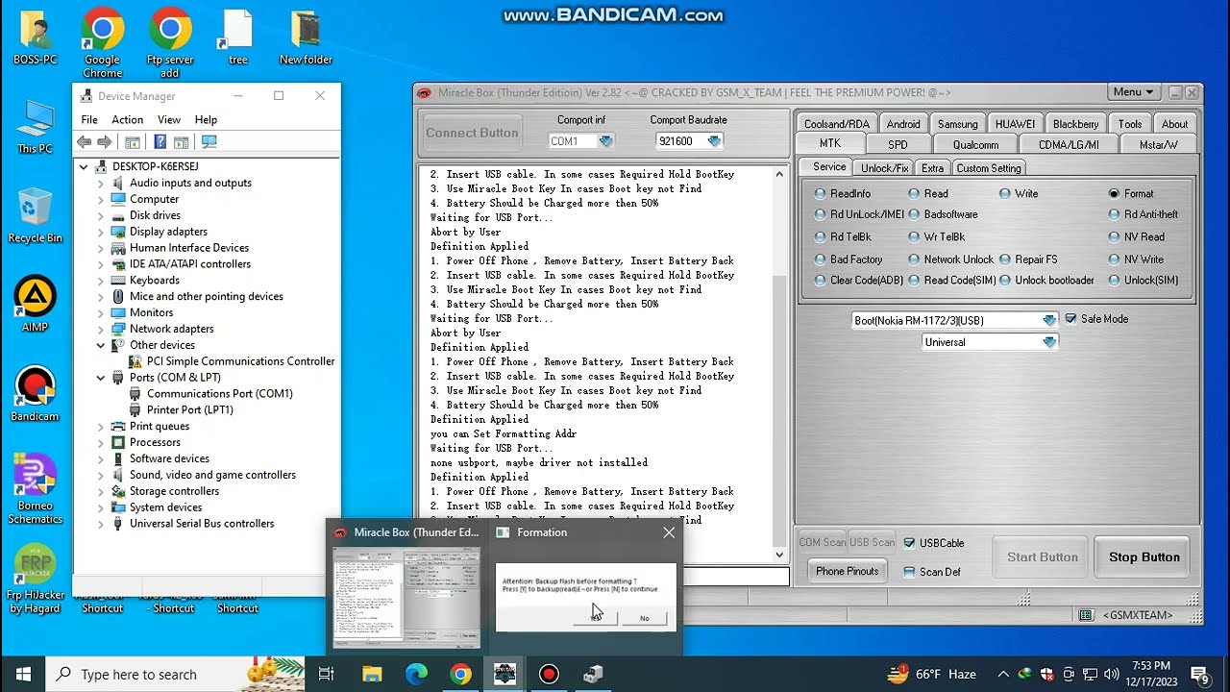Open This PC desktop icon
The height and width of the screenshot is (692, 1230).
pyautogui.click(x=36, y=127)
